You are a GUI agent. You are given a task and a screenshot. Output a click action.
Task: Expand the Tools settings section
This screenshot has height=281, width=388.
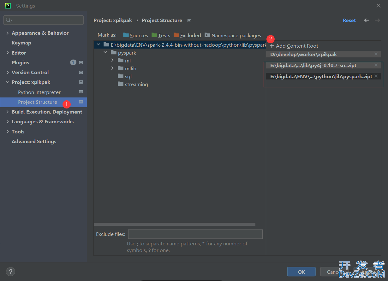click(8, 132)
